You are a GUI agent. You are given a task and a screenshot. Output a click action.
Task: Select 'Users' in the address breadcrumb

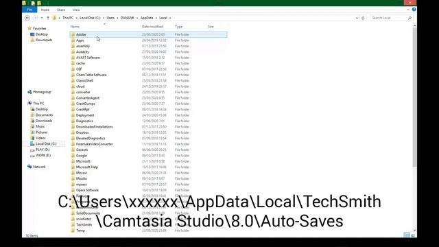[x=110, y=18]
